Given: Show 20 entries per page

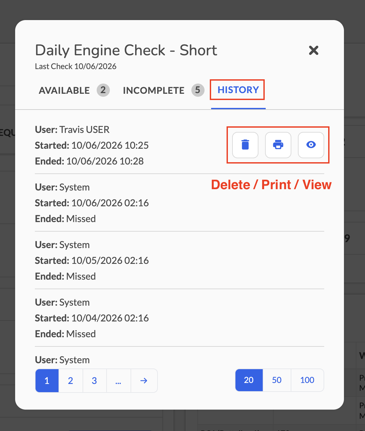Looking at the screenshot, I should 249,380.
